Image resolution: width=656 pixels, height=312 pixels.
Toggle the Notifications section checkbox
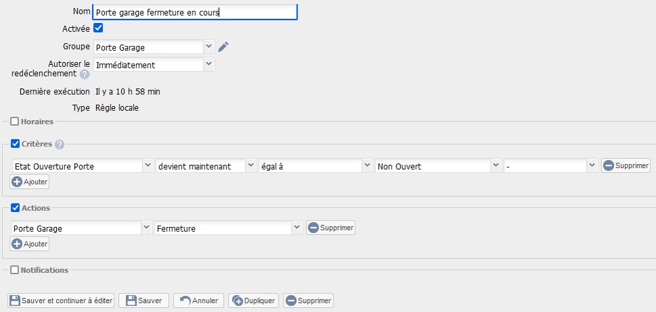pos(15,270)
